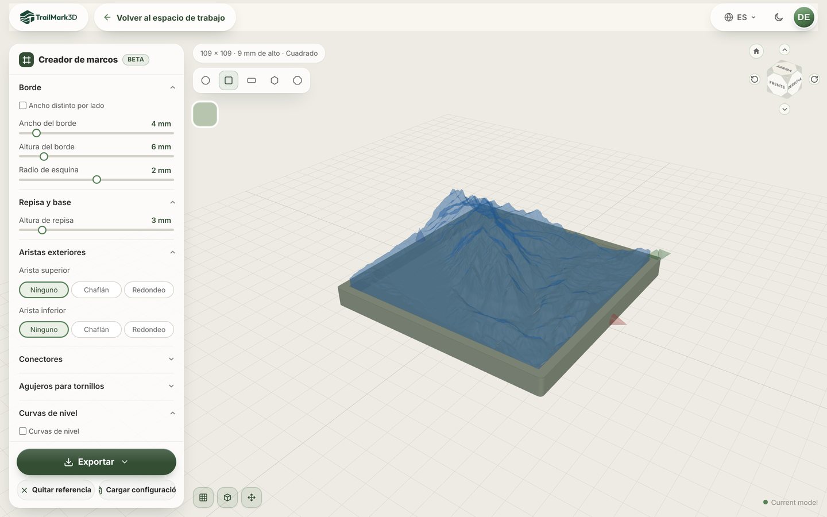The height and width of the screenshot is (517, 827).
Task: Switch to dark mode moon icon
Action: (779, 17)
